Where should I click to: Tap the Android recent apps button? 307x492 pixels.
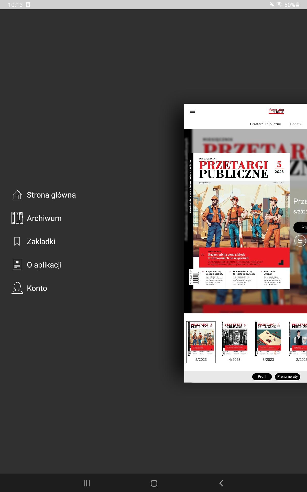tap(87, 483)
